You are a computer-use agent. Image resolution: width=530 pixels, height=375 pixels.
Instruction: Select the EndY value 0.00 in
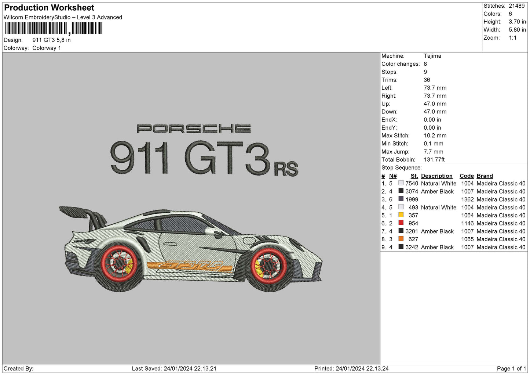(432, 128)
